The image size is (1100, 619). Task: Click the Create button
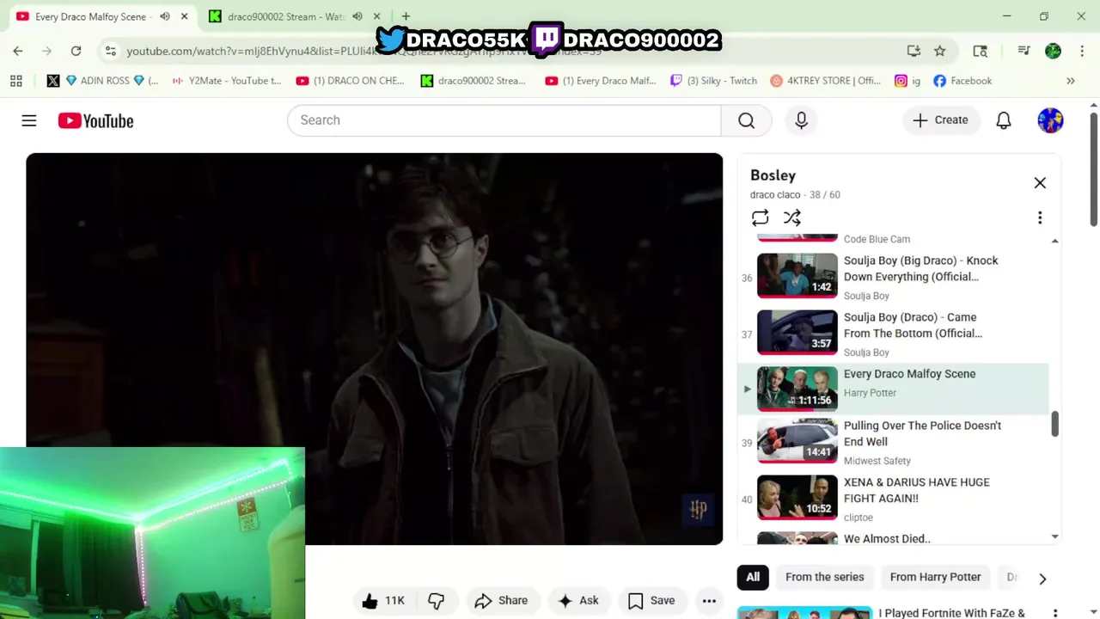(940, 120)
